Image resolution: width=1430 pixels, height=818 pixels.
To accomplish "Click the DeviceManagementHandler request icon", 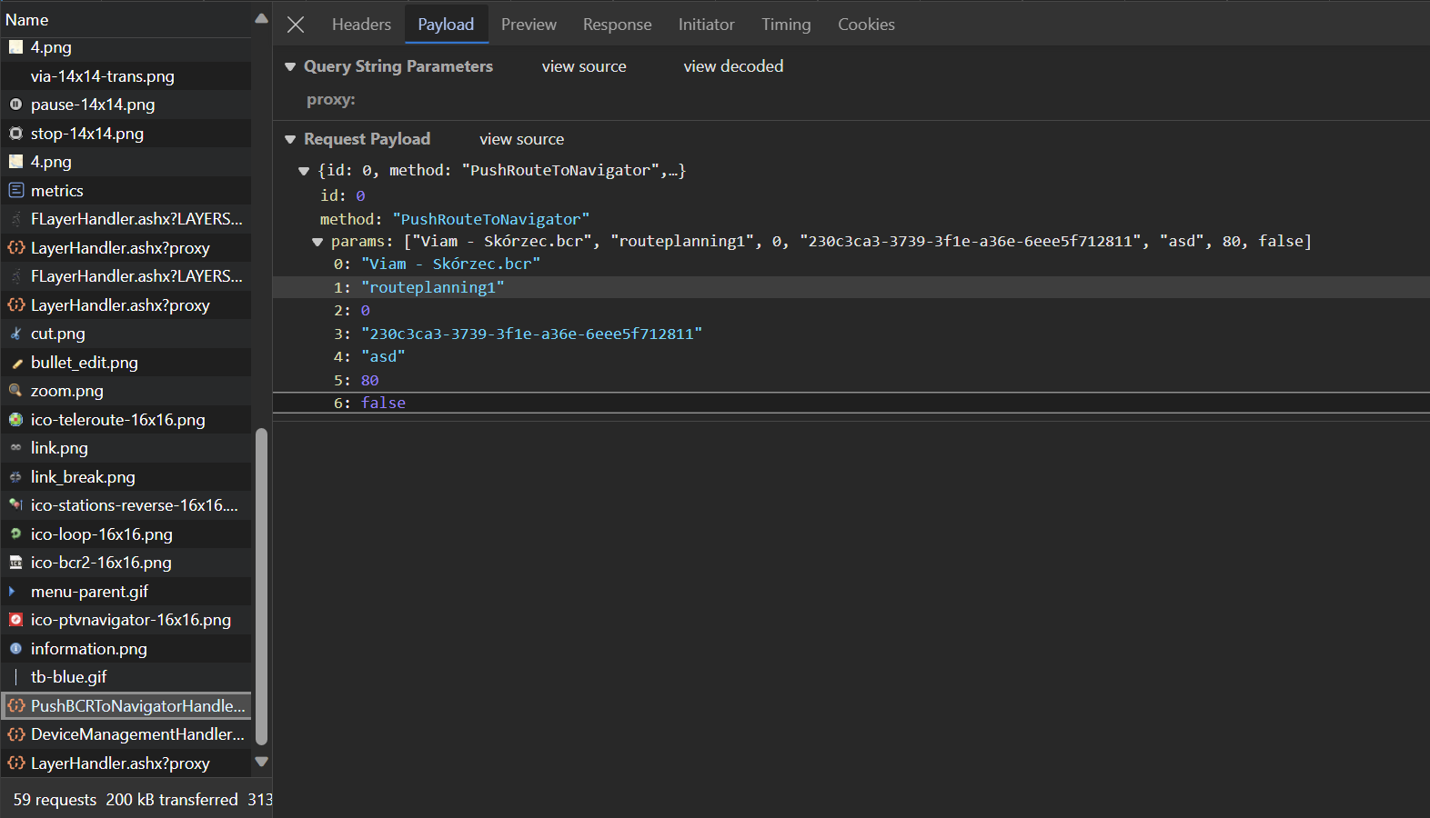I will pos(15,734).
